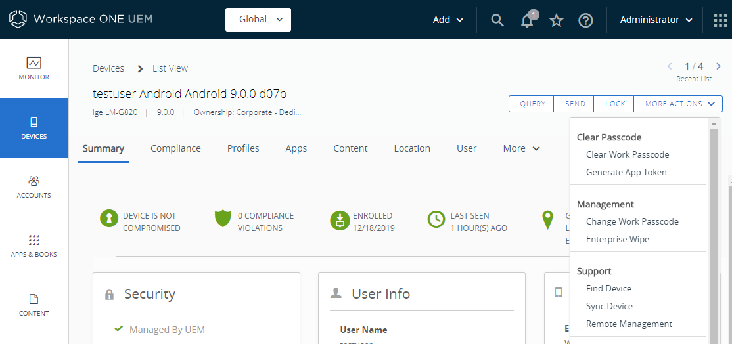The width and height of the screenshot is (732, 344).
Task: Open the notifications bell
Action: click(x=527, y=20)
